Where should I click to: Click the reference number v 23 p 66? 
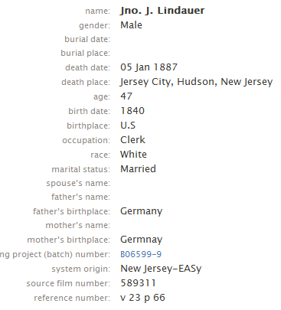(142, 298)
